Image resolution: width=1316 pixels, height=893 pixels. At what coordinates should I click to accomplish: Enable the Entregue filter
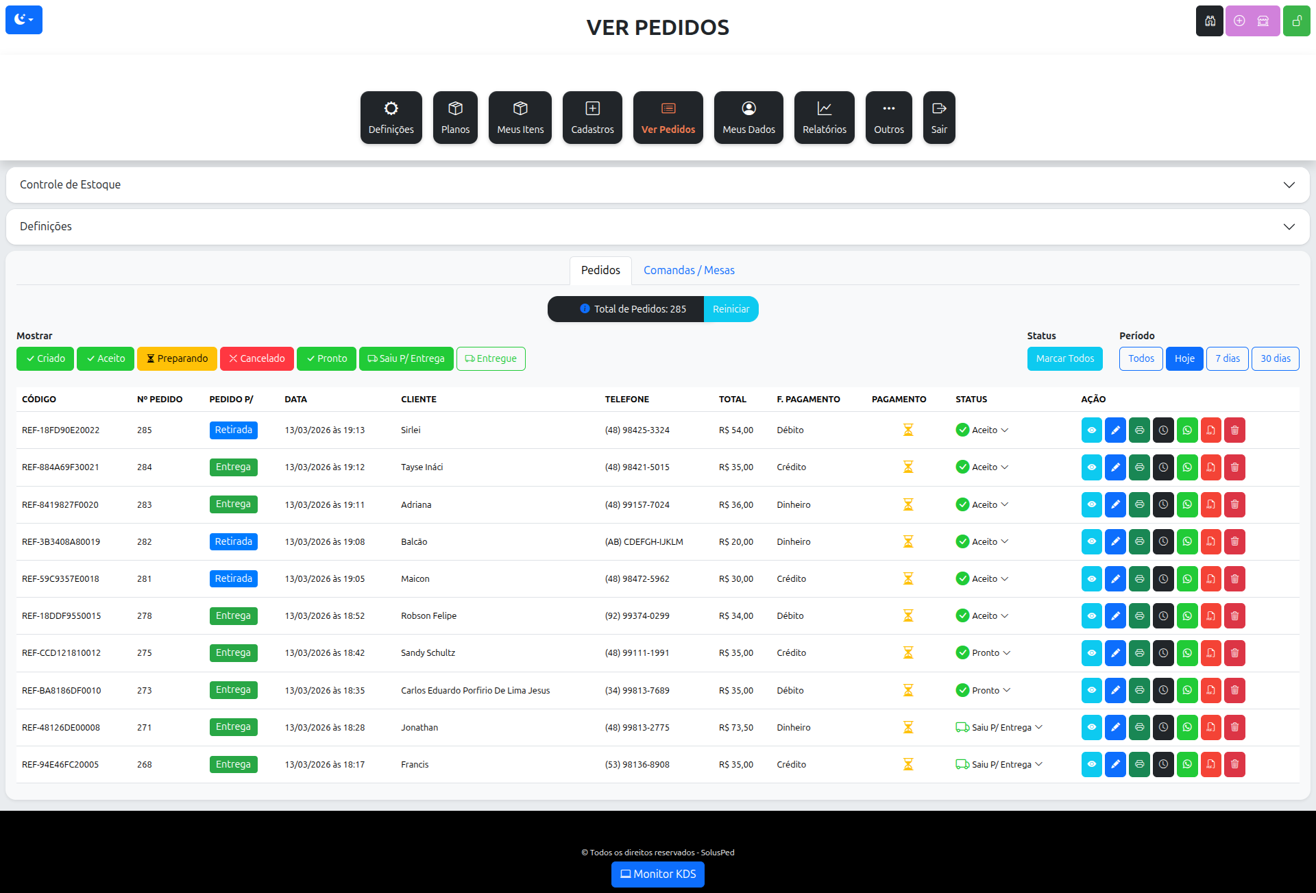click(x=491, y=358)
